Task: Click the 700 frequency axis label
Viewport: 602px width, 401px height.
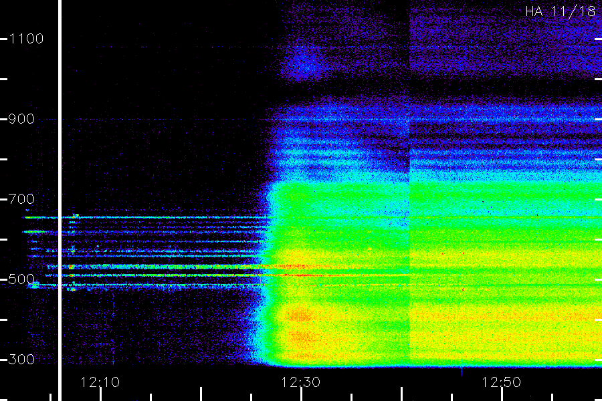Action: [21, 199]
